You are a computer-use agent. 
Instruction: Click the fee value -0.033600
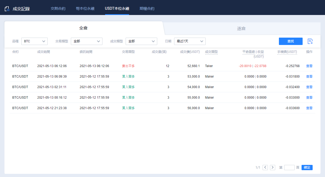click(292, 108)
